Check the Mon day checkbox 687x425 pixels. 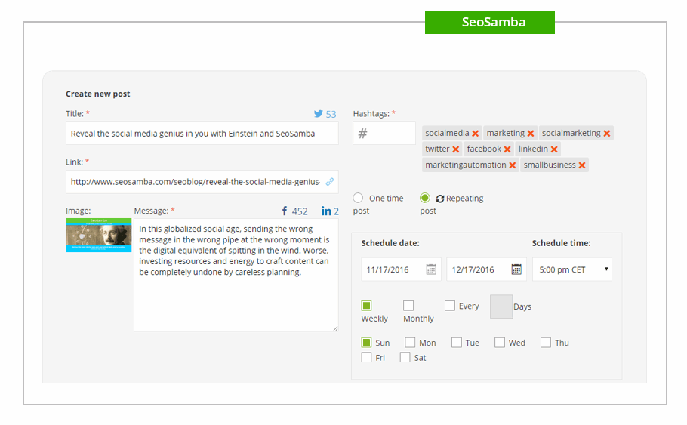click(x=410, y=342)
